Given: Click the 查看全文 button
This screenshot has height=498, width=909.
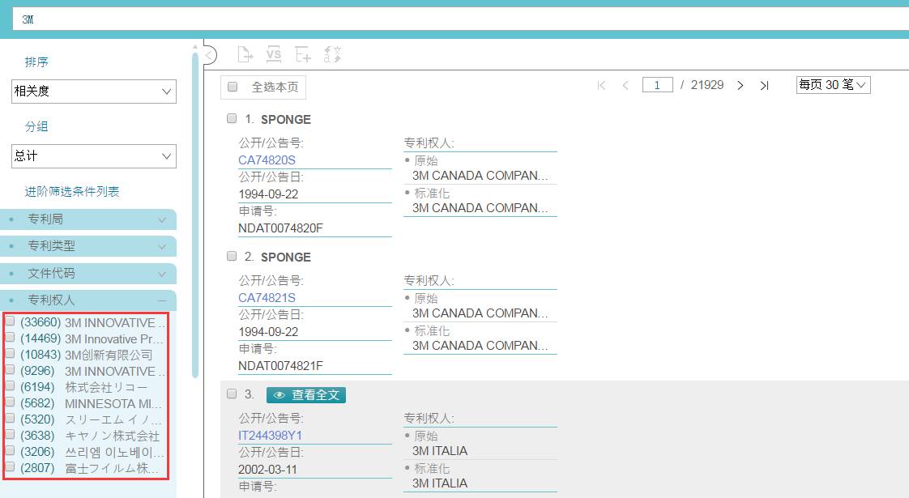Looking at the screenshot, I should pos(306,395).
